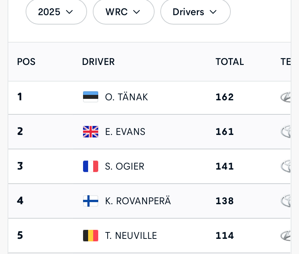This screenshot has width=299, height=254.
Task: Click the team logo in Evans's row
Action: tap(286, 132)
